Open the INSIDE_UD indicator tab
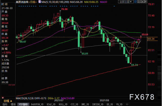The width and height of the screenshot is (162, 106). [98, 104]
